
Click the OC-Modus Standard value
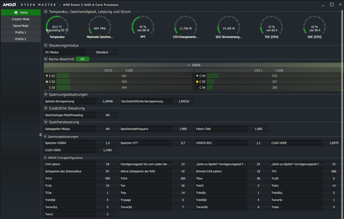pyautogui.click(x=102, y=52)
